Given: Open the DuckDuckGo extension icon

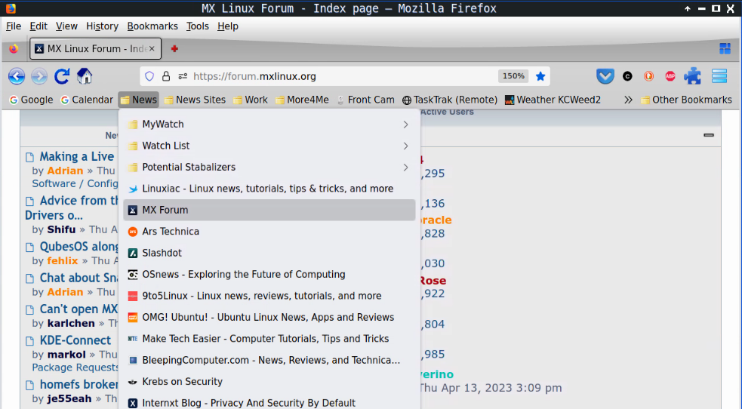Looking at the screenshot, I should 648,76.
